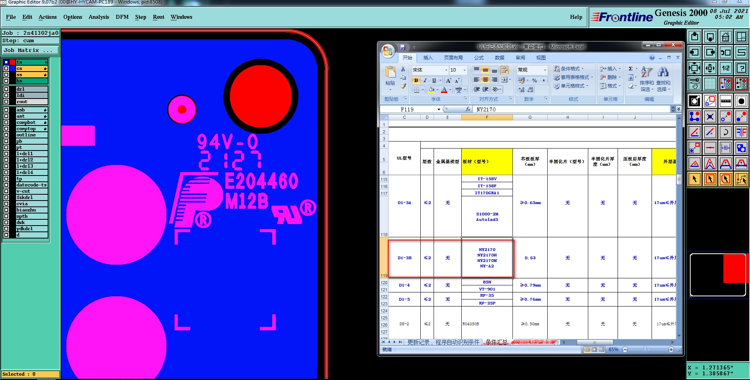Toggle the datecode-ts layer checkbox
The width and height of the screenshot is (750, 380).
coord(6,185)
